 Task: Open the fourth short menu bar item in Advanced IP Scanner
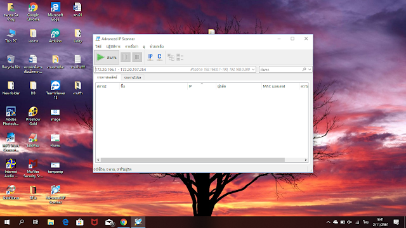tap(144, 46)
